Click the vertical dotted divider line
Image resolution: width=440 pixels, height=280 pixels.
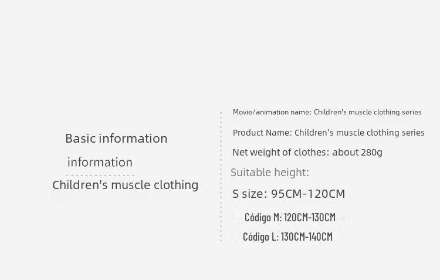221,176
